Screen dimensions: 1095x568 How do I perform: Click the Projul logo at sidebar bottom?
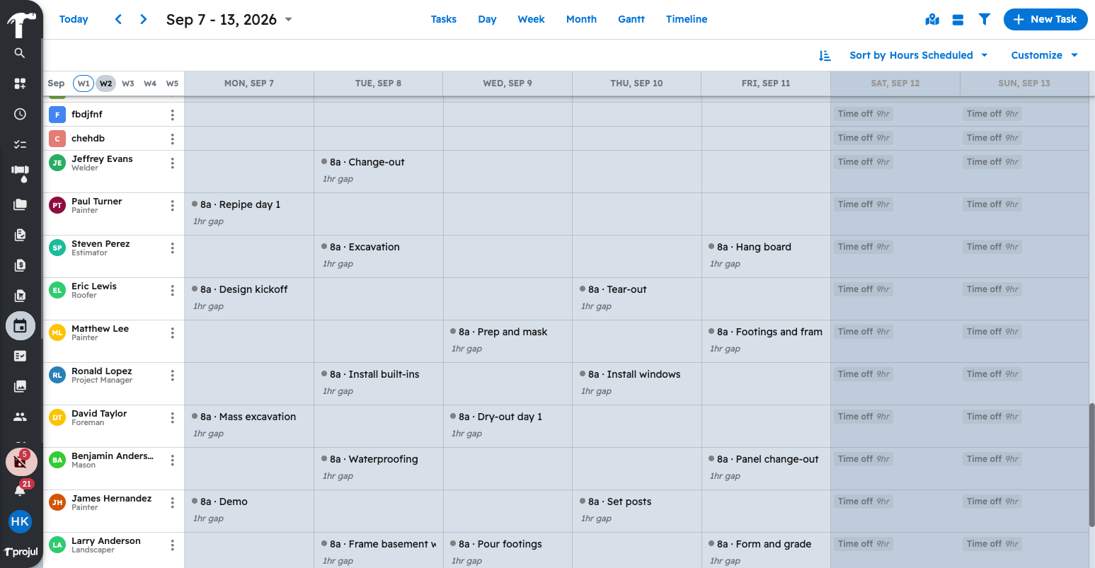coord(21,552)
